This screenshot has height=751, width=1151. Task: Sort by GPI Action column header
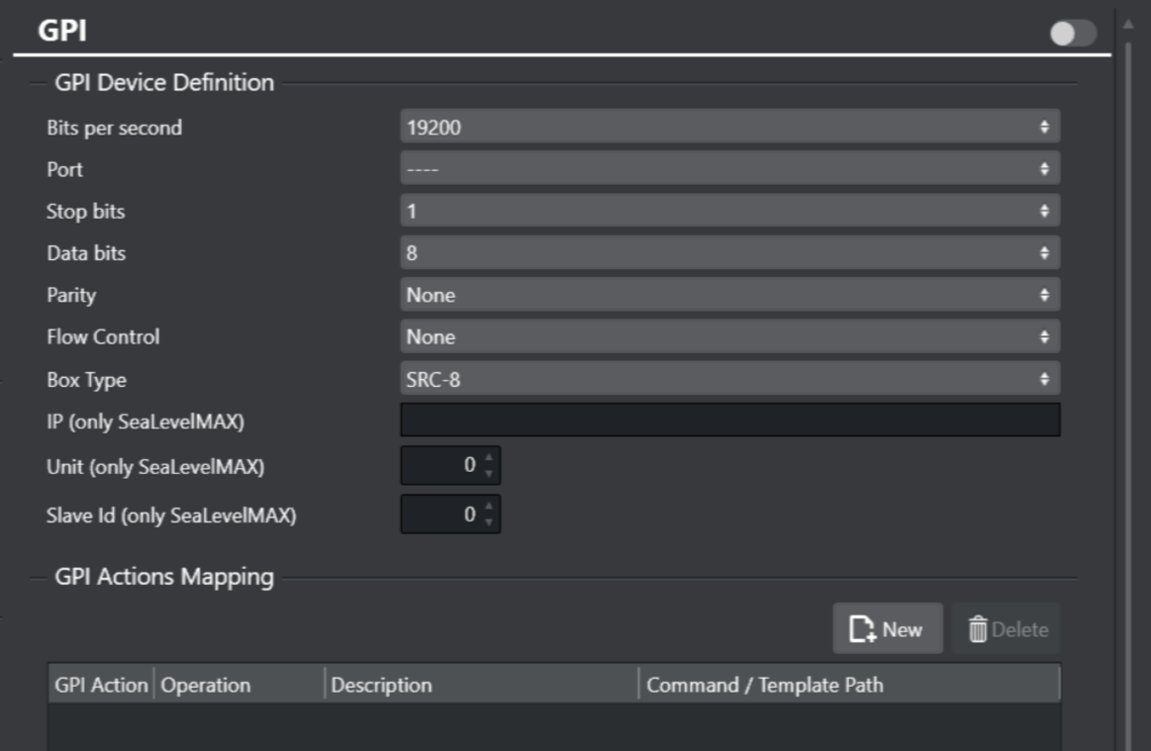pos(101,685)
